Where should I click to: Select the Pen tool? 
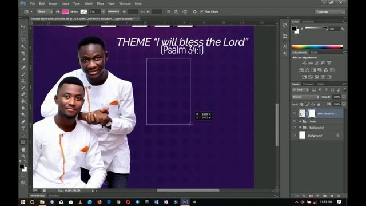pos(23,122)
